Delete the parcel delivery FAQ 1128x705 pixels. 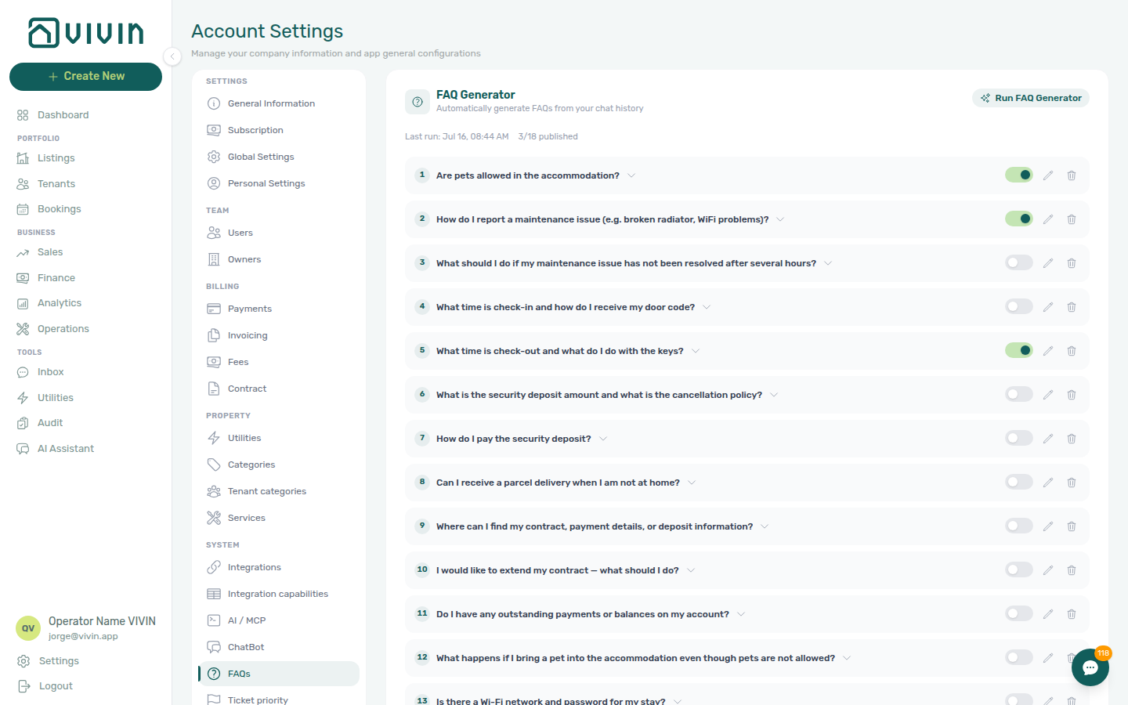(1072, 483)
